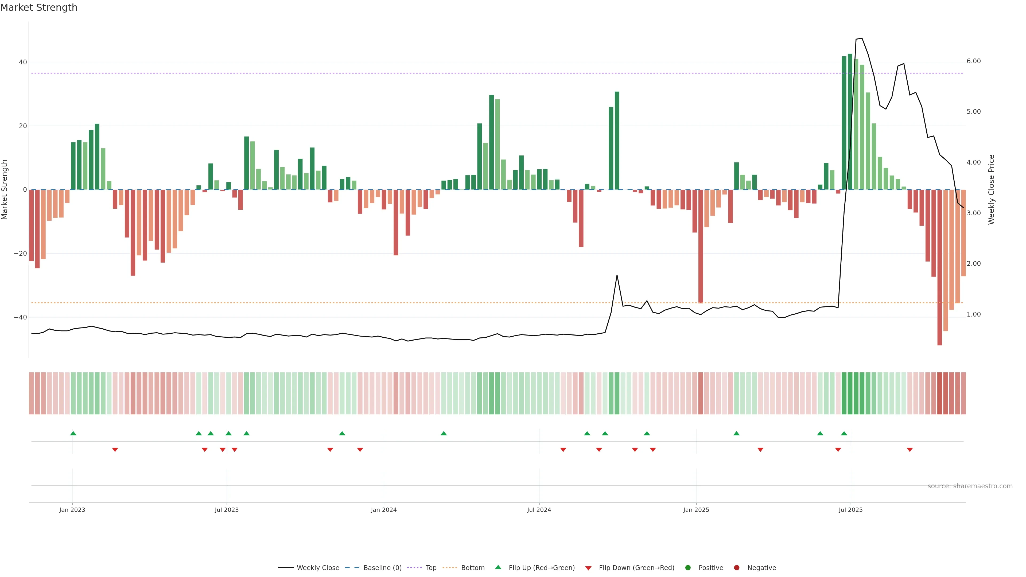The image size is (1026, 577).
Task: Click the red Negative legend dot
Action: point(736,568)
